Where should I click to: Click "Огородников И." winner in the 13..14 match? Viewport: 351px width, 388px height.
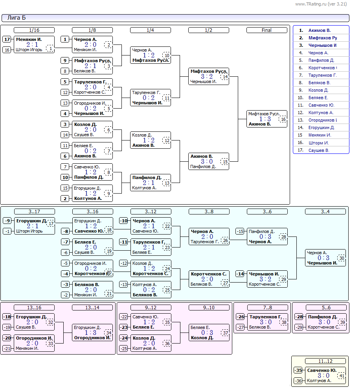pos(92,338)
